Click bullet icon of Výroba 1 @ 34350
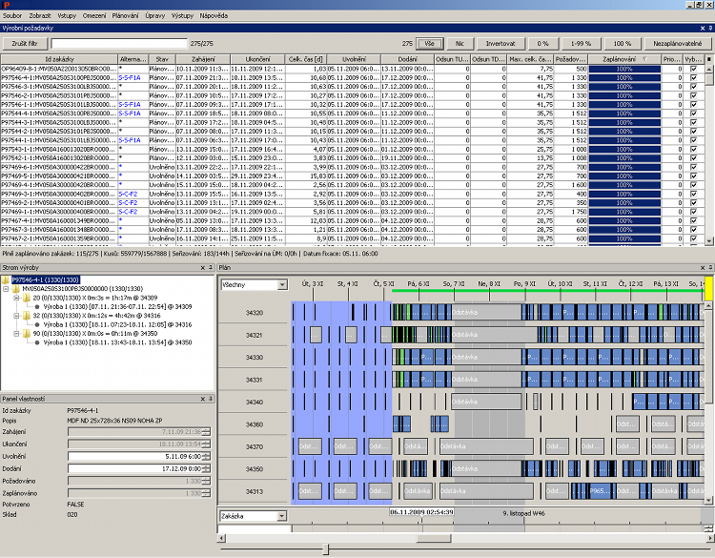This screenshot has height=558, width=715. click(37, 342)
